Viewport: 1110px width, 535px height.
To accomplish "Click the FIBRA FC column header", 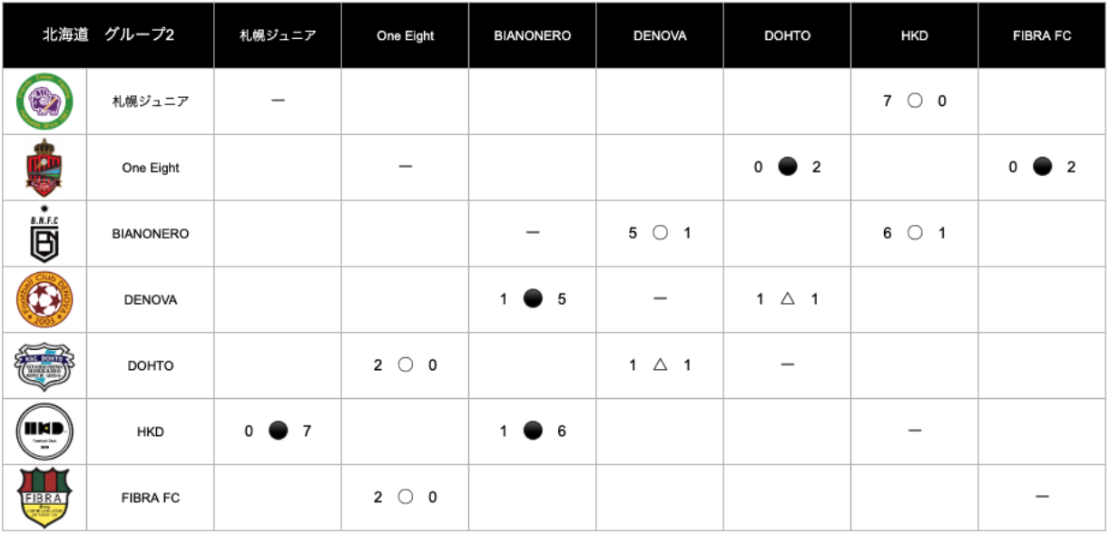I will (1042, 36).
